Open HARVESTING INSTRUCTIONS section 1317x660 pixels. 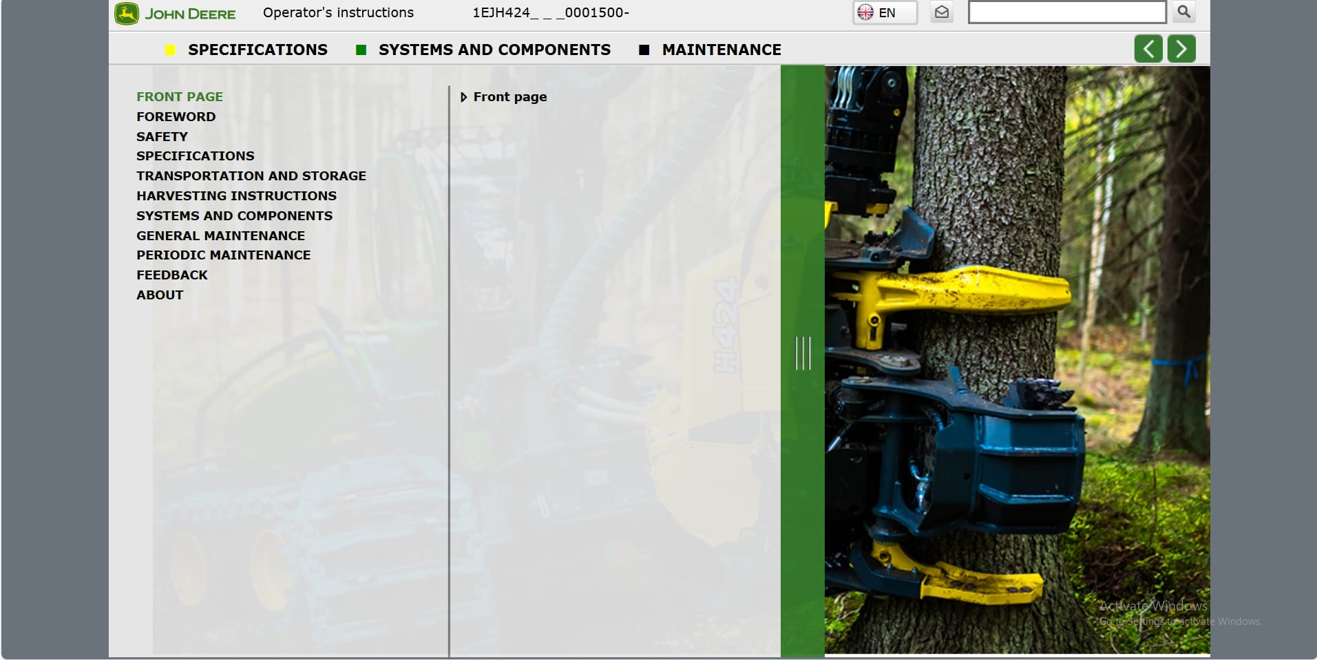pyautogui.click(x=237, y=196)
